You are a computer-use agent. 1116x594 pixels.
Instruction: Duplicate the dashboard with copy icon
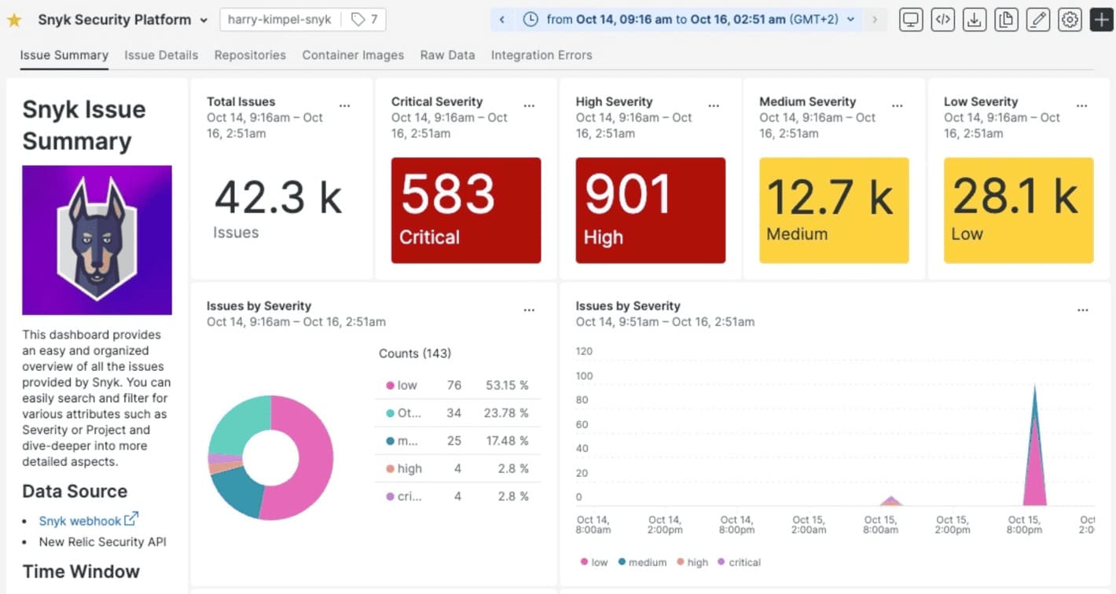click(1006, 20)
